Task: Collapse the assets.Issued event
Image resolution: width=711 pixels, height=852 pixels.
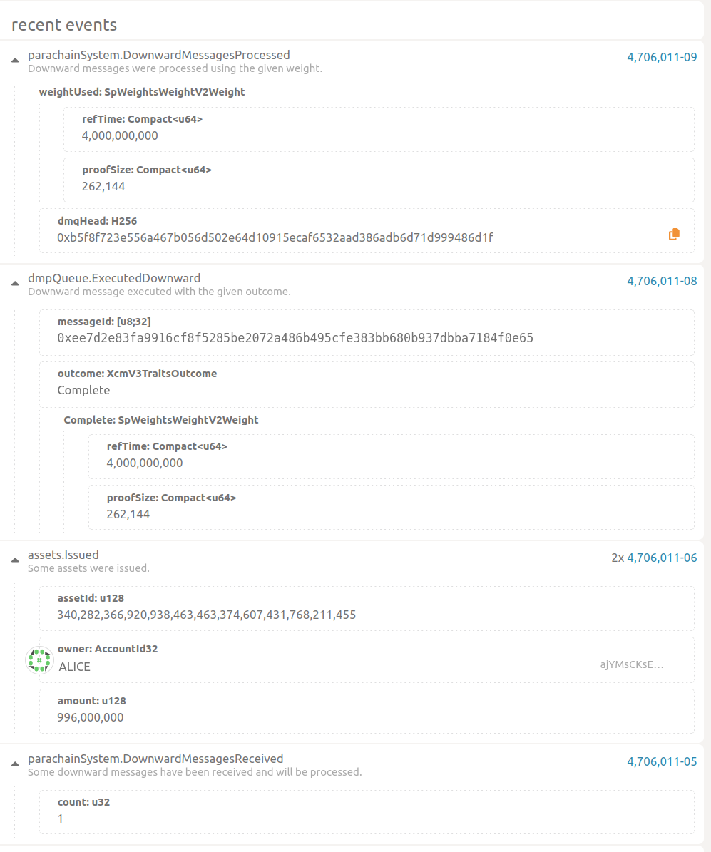Action: click(x=15, y=560)
